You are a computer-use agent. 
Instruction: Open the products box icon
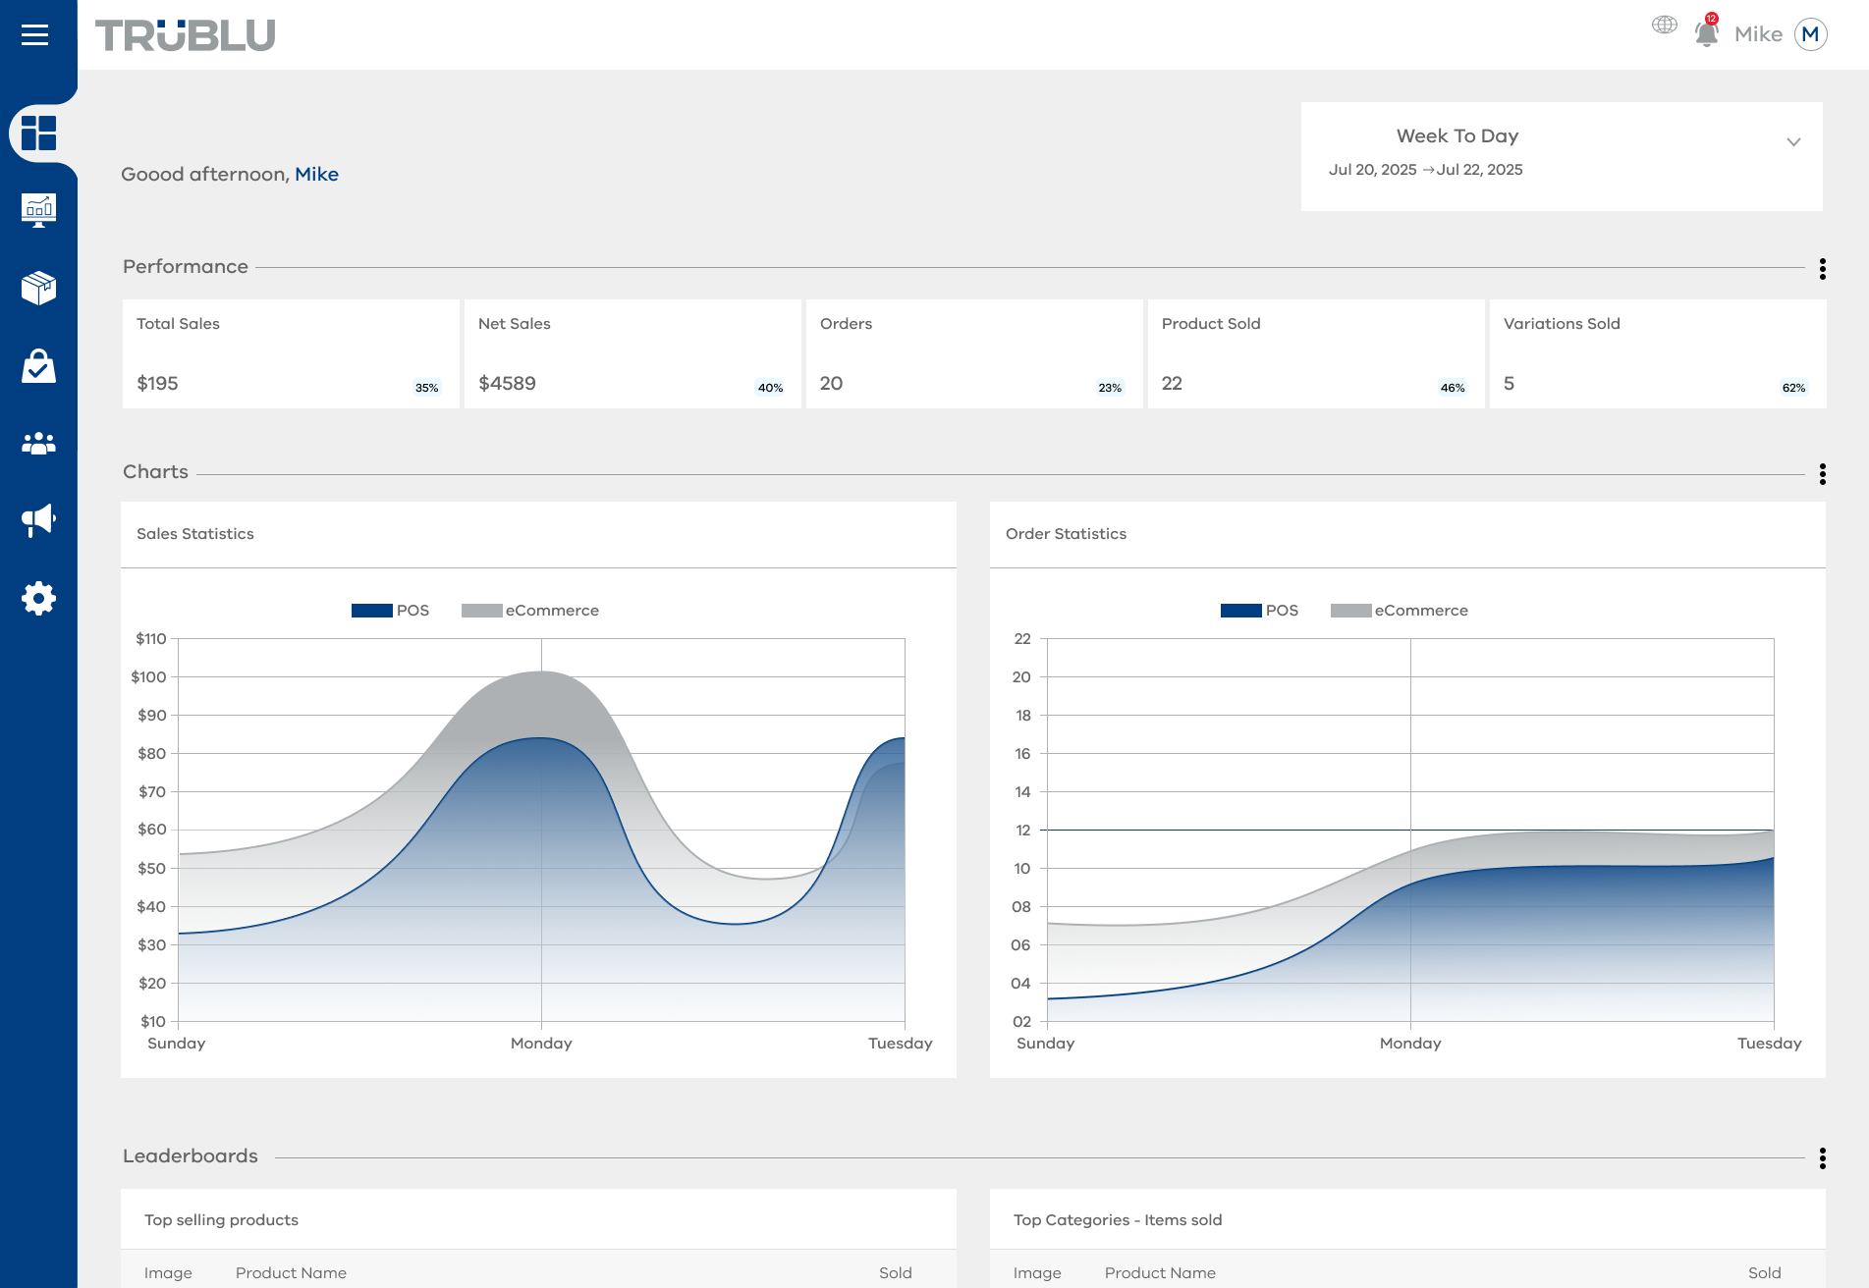39,288
